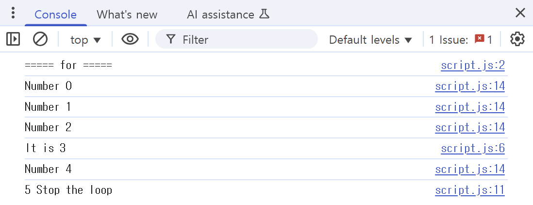Open script.js:6 source link
This screenshot has width=533, height=205.
click(x=472, y=148)
